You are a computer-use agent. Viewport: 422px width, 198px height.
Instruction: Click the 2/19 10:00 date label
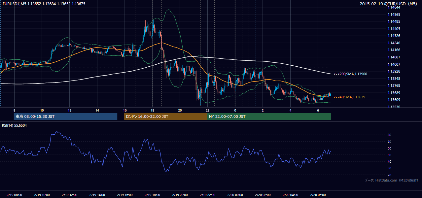pos(42,195)
